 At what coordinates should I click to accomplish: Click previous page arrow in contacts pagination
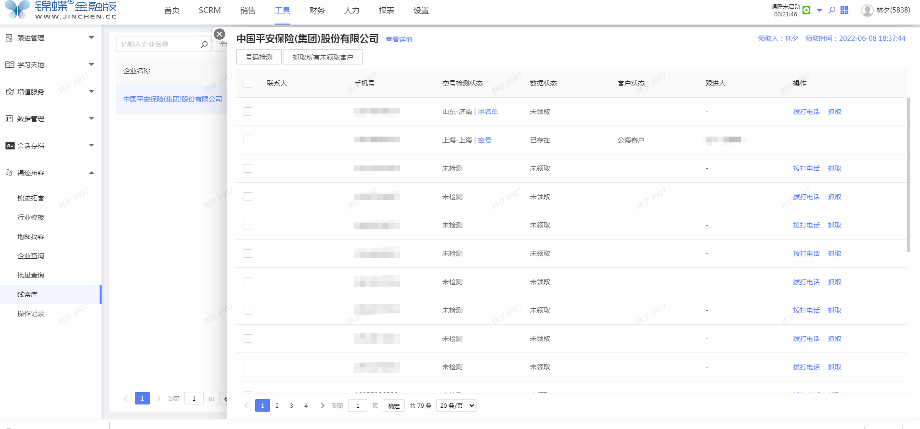click(246, 405)
